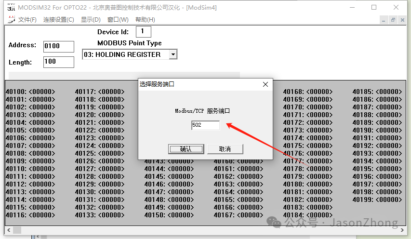Select register 40161: <00000>
411x239 pixels.
tap(239, 169)
